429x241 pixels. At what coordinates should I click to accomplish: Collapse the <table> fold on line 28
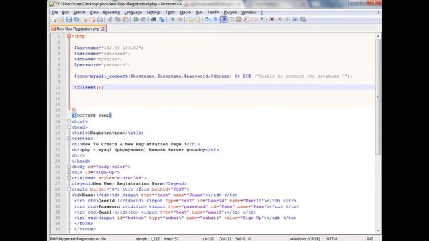point(69,189)
